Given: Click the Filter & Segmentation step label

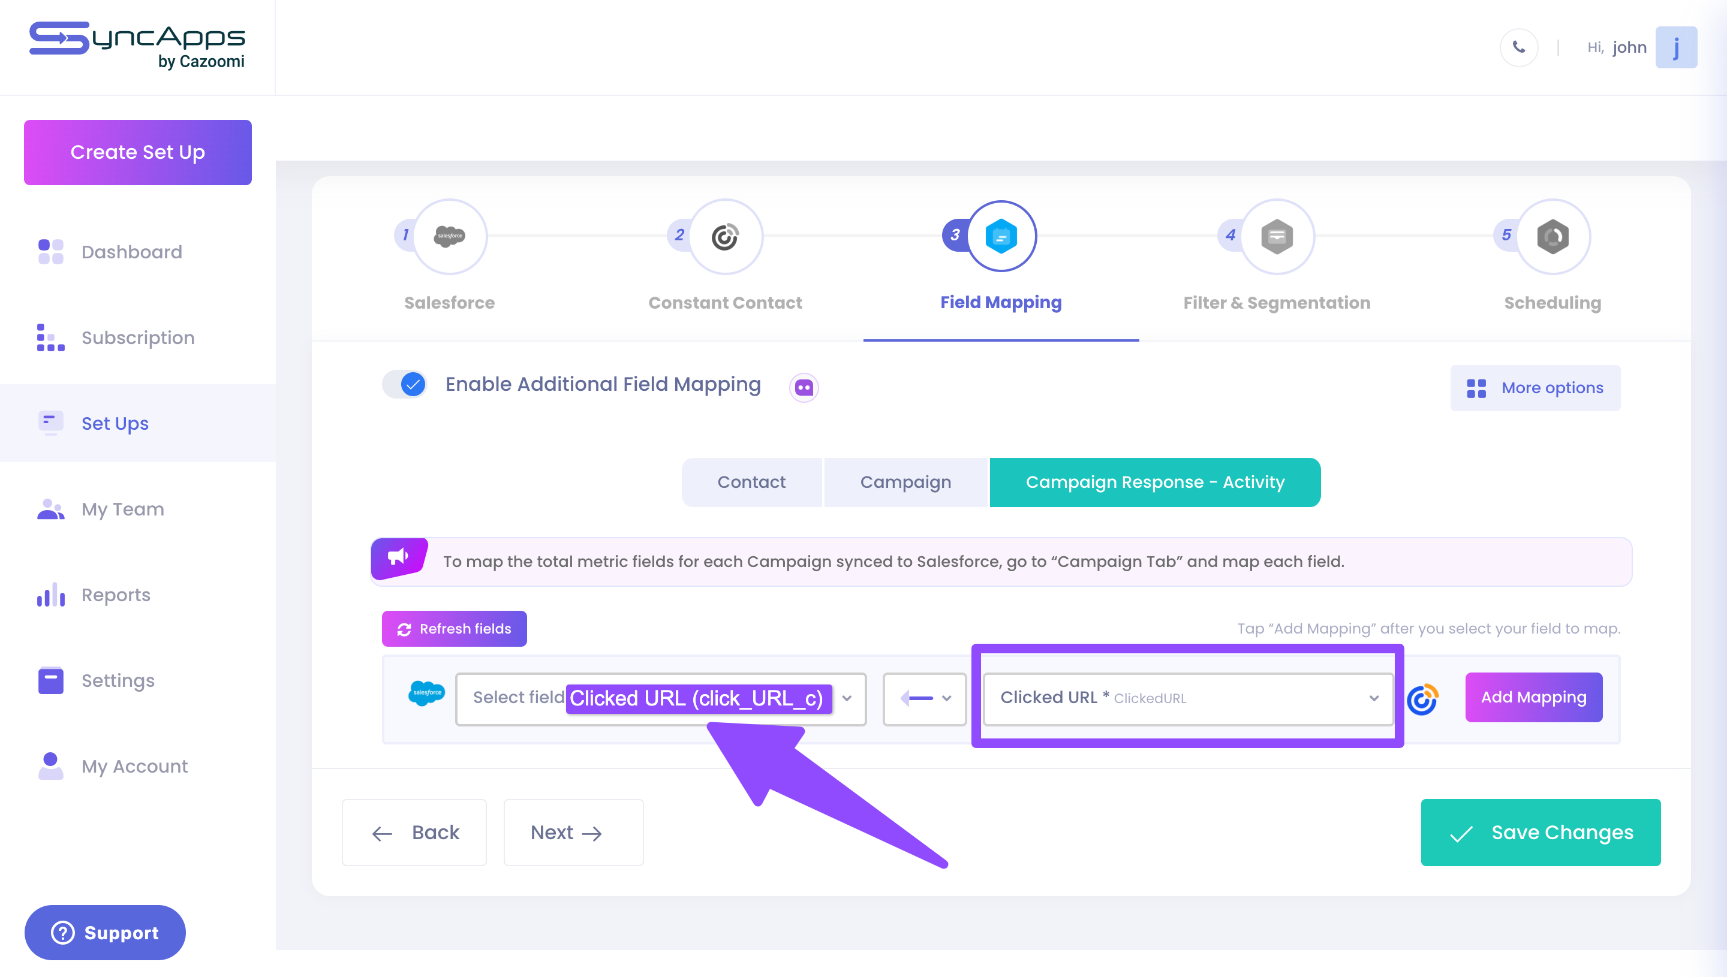Looking at the screenshot, I should pos(1277,303).
